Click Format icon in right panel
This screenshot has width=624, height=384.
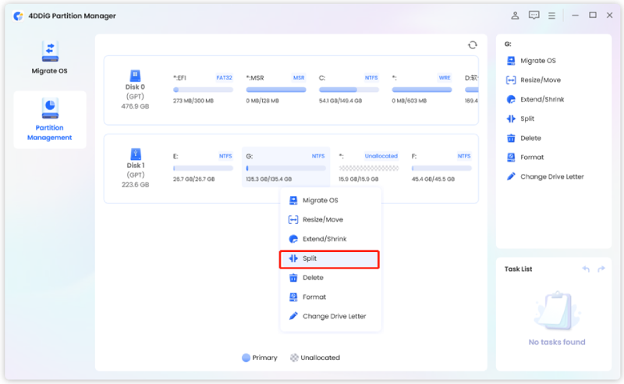tap(511, 158)
